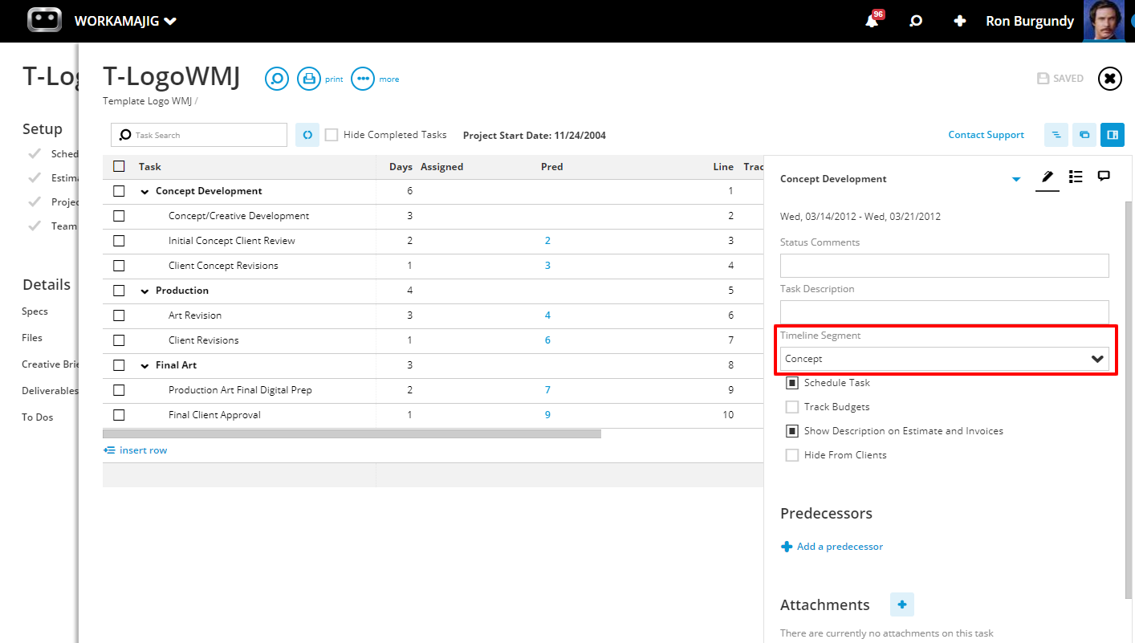
Task: Enable Hide From Clients checkbox
Action: [792, 455]
